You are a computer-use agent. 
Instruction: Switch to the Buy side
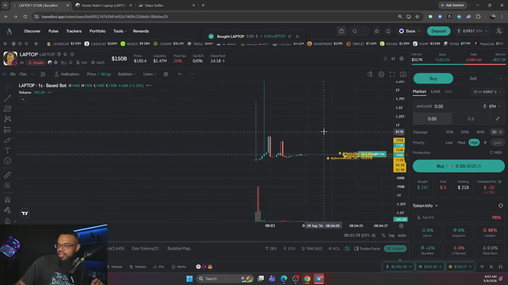[433, 78]
